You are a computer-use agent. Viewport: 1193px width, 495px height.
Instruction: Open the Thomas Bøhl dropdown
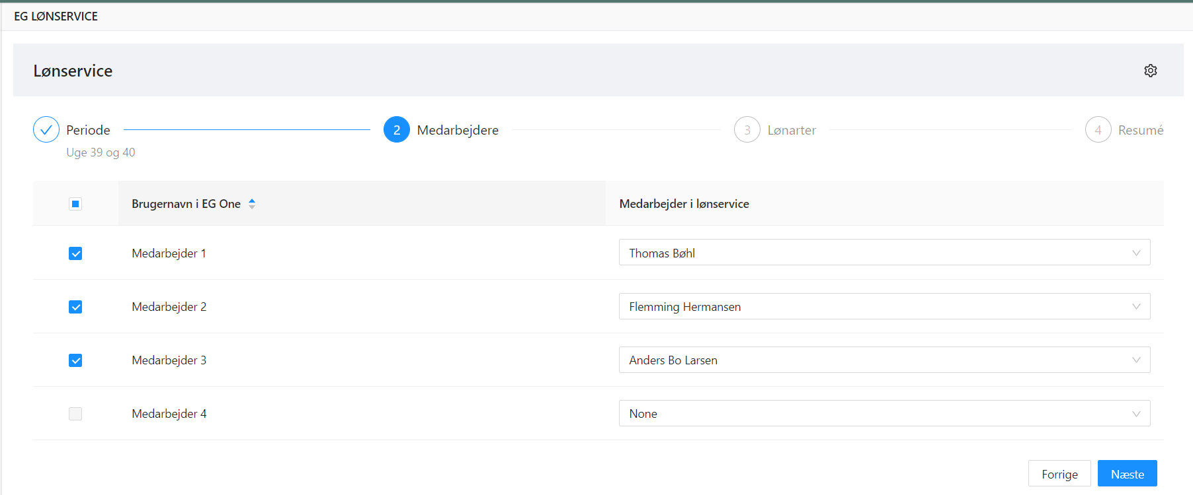[884, 253]
